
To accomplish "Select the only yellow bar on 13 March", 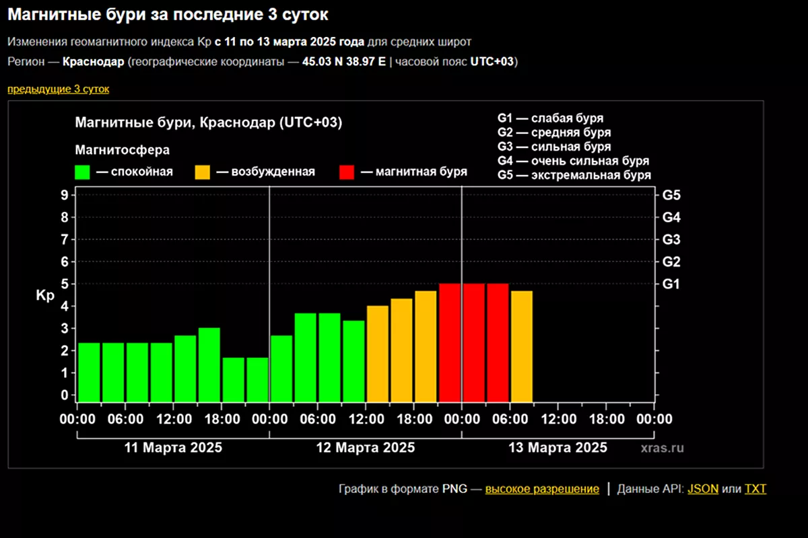I will (x=522, y=346).
